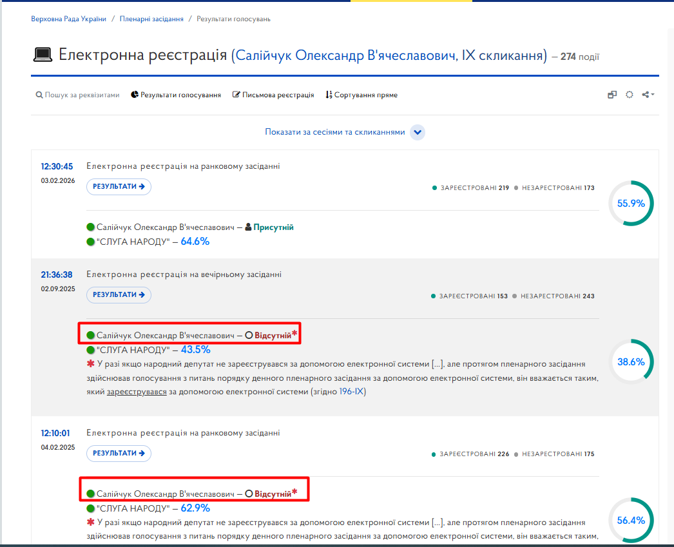674x547 pixels.
Task: Expand the chevron beside Показати за сесіями
Action: click(418, 132)
